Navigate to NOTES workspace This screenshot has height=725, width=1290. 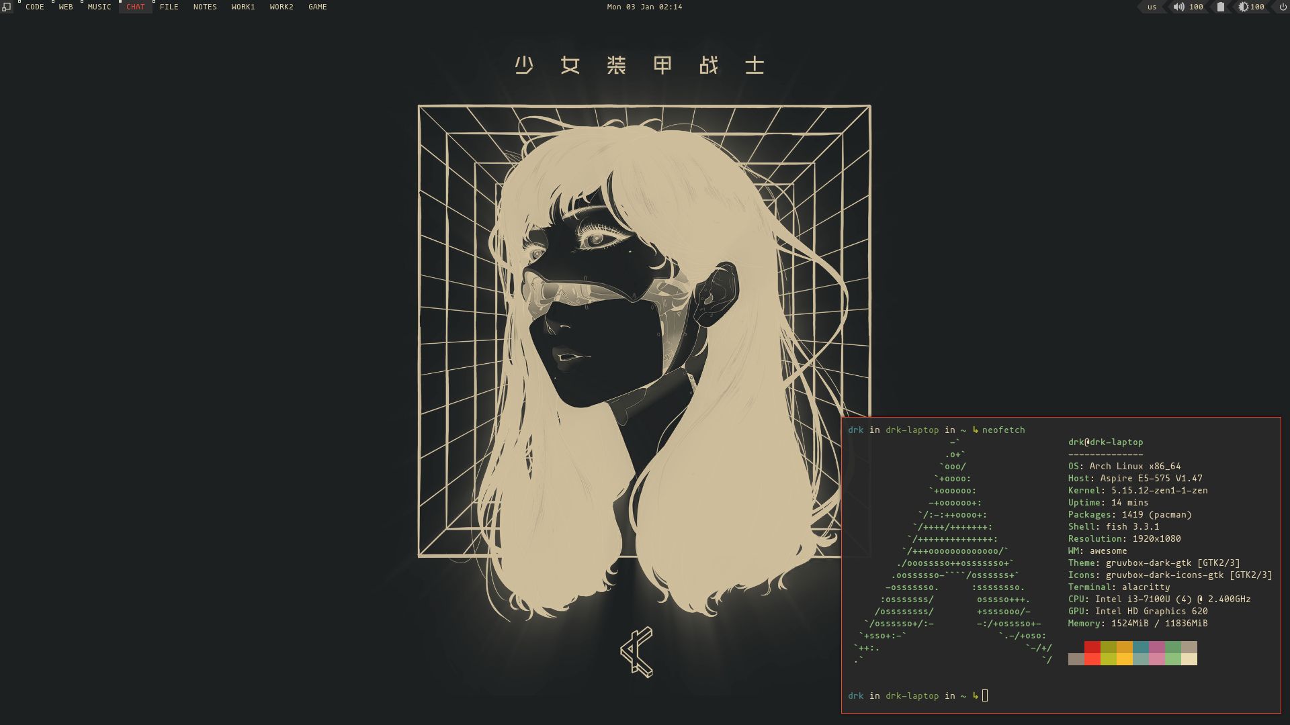point(205,7)
